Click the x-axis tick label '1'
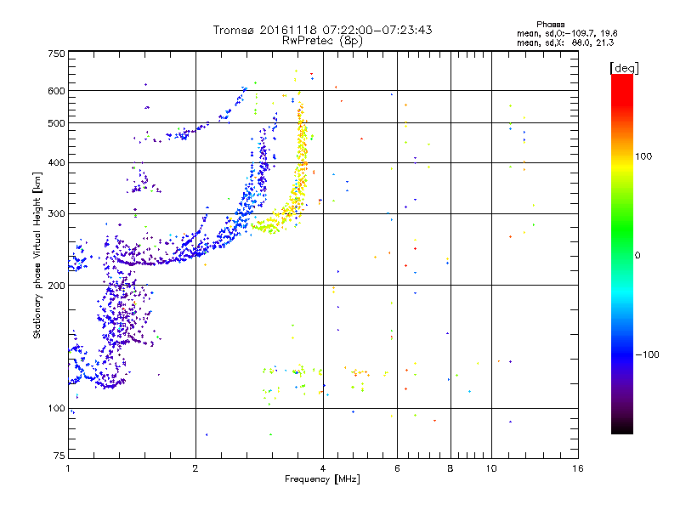This screenshot has height=510, width=680. 68,468
